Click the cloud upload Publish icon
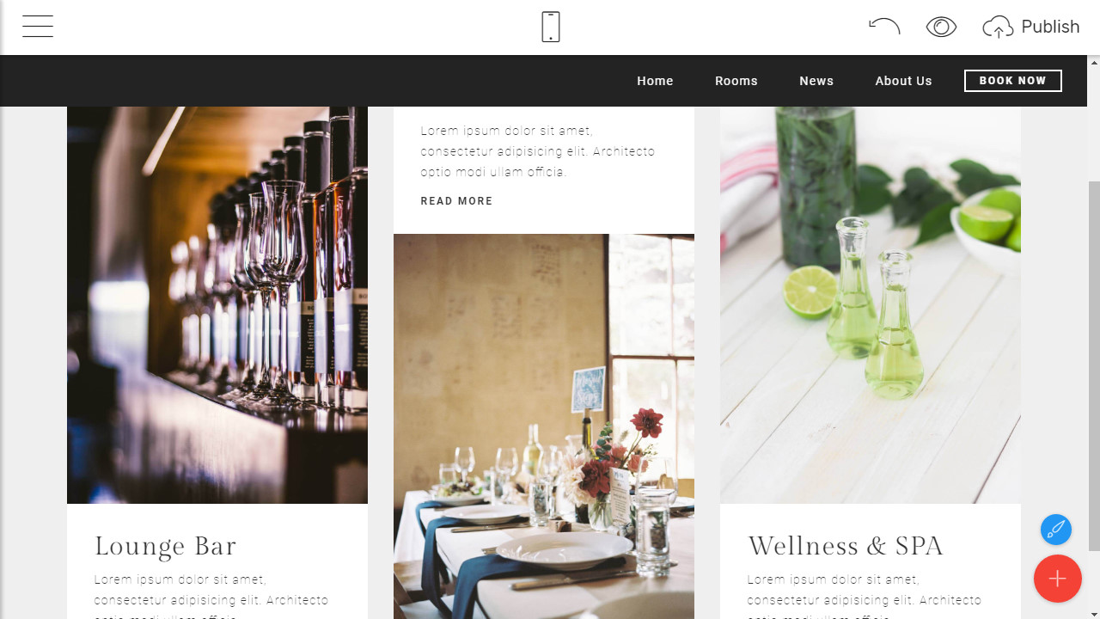 pos(998,28)
